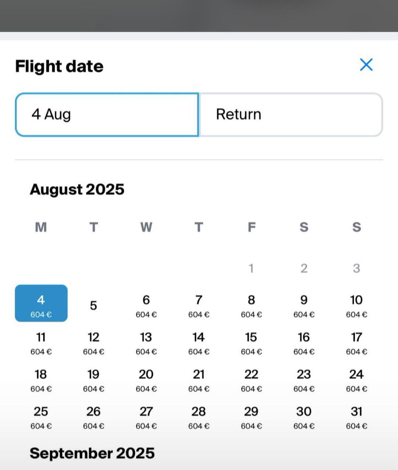Image resolution: width=398 pixels, height=470 pixels.
Task: Select the highlighted August 4 date
Action: pos(41,303)
